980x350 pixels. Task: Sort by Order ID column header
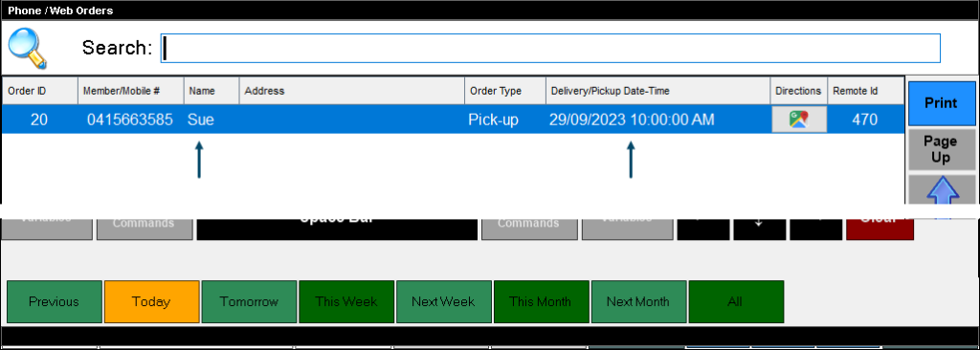tap(40, 91)
